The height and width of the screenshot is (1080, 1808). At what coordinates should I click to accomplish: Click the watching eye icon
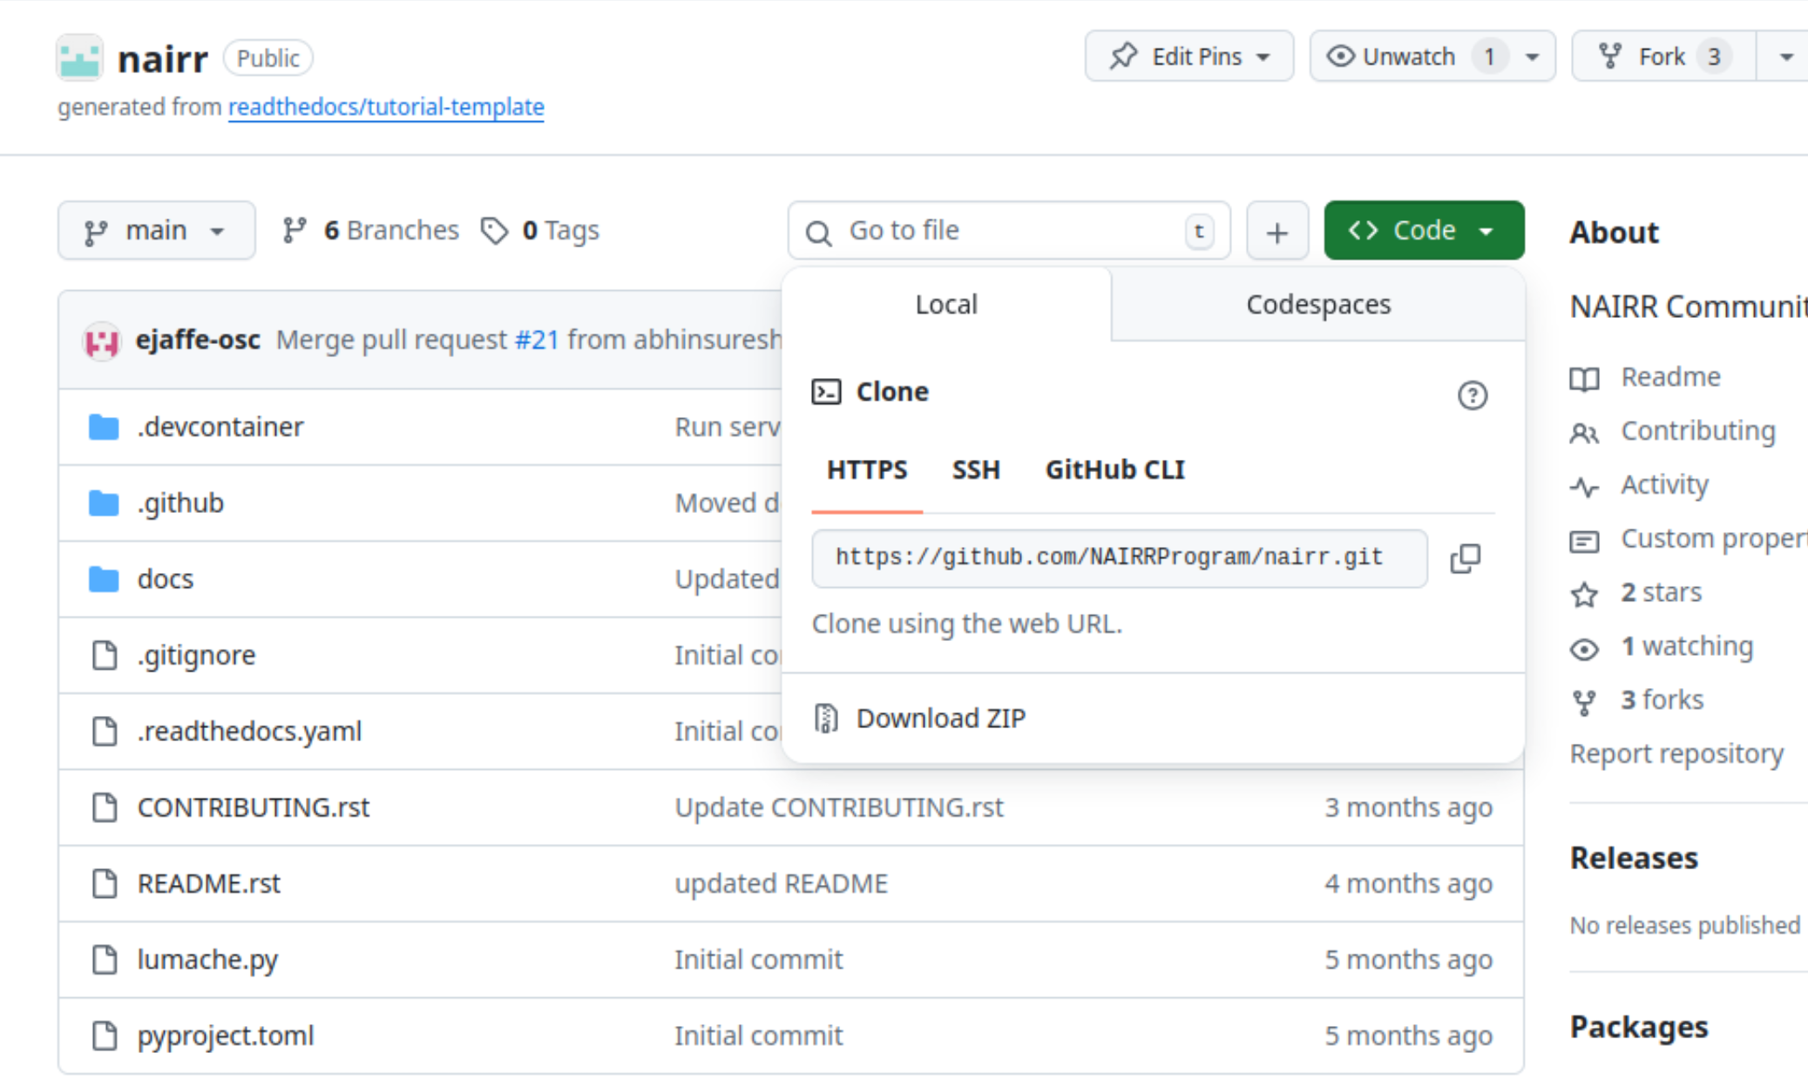(1584, 648)
